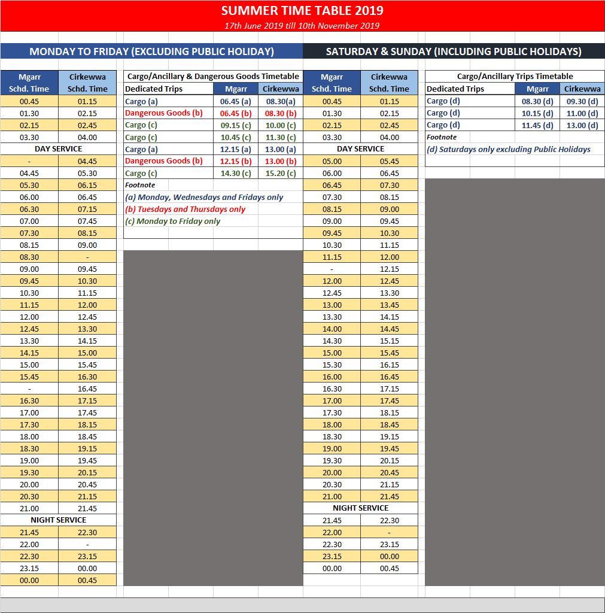
Task: Click the '11.30 (c)' cargo time
Action: 281,138
